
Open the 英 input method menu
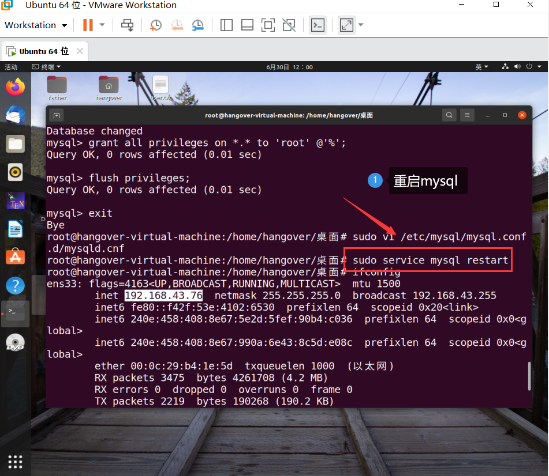point(481,67)
